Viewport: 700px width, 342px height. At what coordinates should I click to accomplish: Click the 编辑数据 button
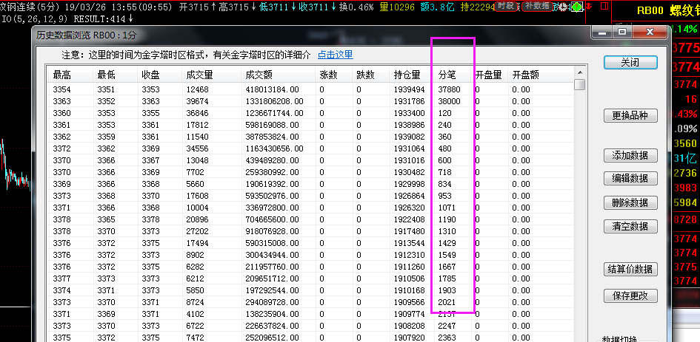[x=630, y=179]
